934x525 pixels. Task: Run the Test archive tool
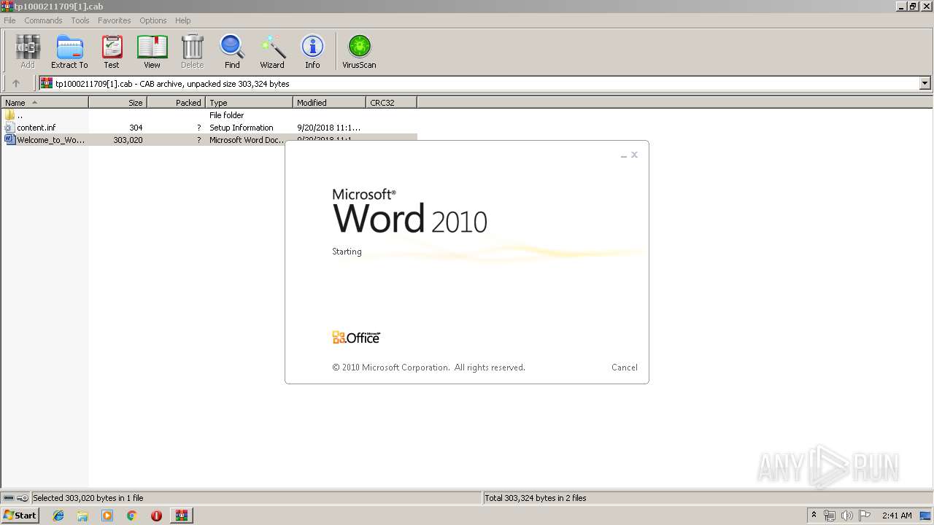111,52
